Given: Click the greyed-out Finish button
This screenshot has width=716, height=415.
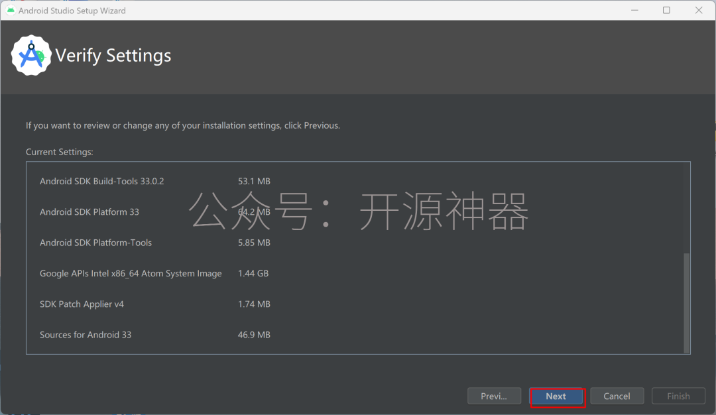Looking at the screenshot, I should (x=678, y=396).
